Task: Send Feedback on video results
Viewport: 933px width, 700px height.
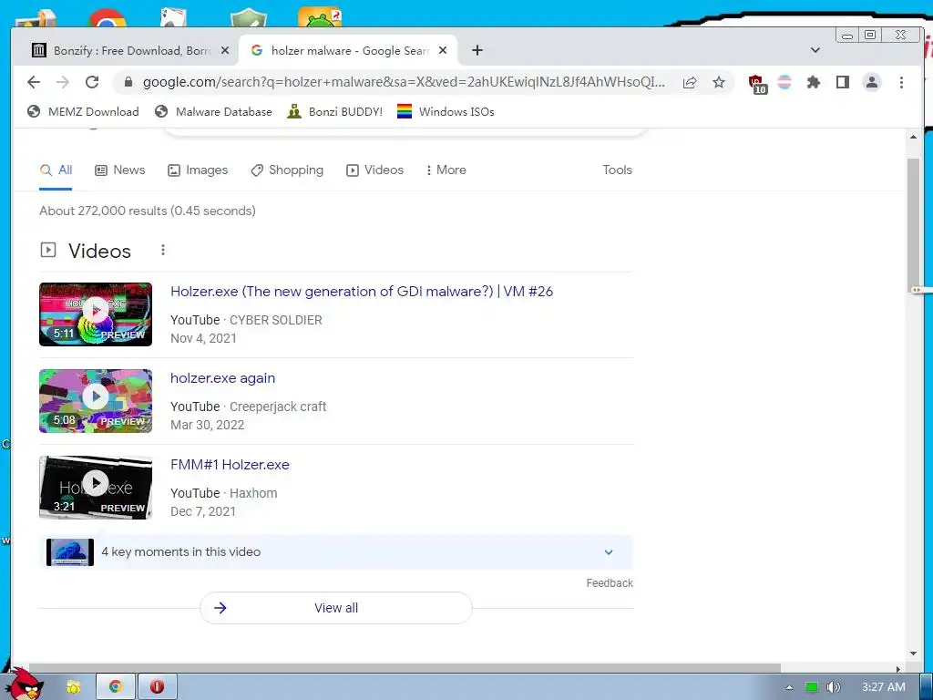Action: 610,583
